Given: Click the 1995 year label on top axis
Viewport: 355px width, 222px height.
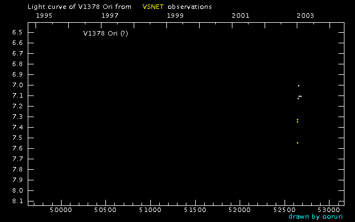Looking at the screenshot, I should coord(44,15).
